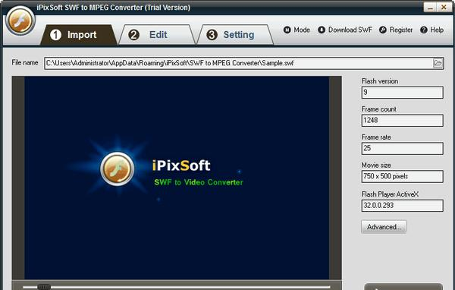Click the iPixSoft logo in the title bar
Screen dimensions: 455x290
pyautogui.click(x=20, y=20)
